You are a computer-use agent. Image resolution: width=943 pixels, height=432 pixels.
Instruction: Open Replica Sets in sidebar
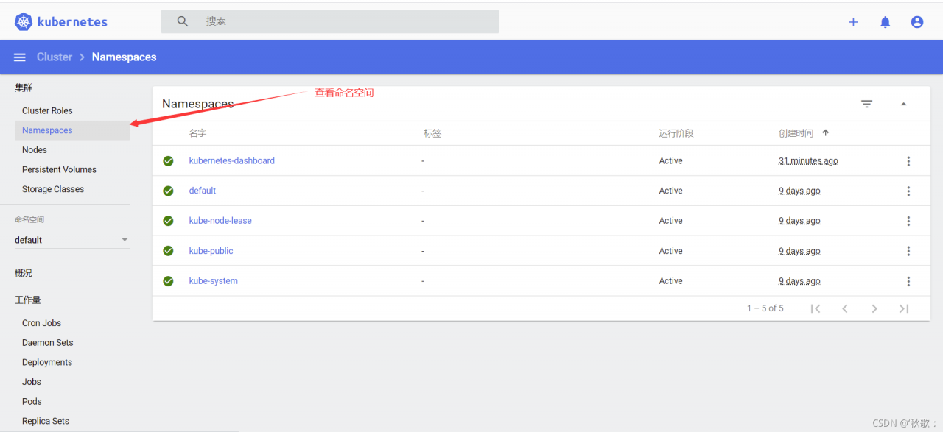click(x=46, y=422)
